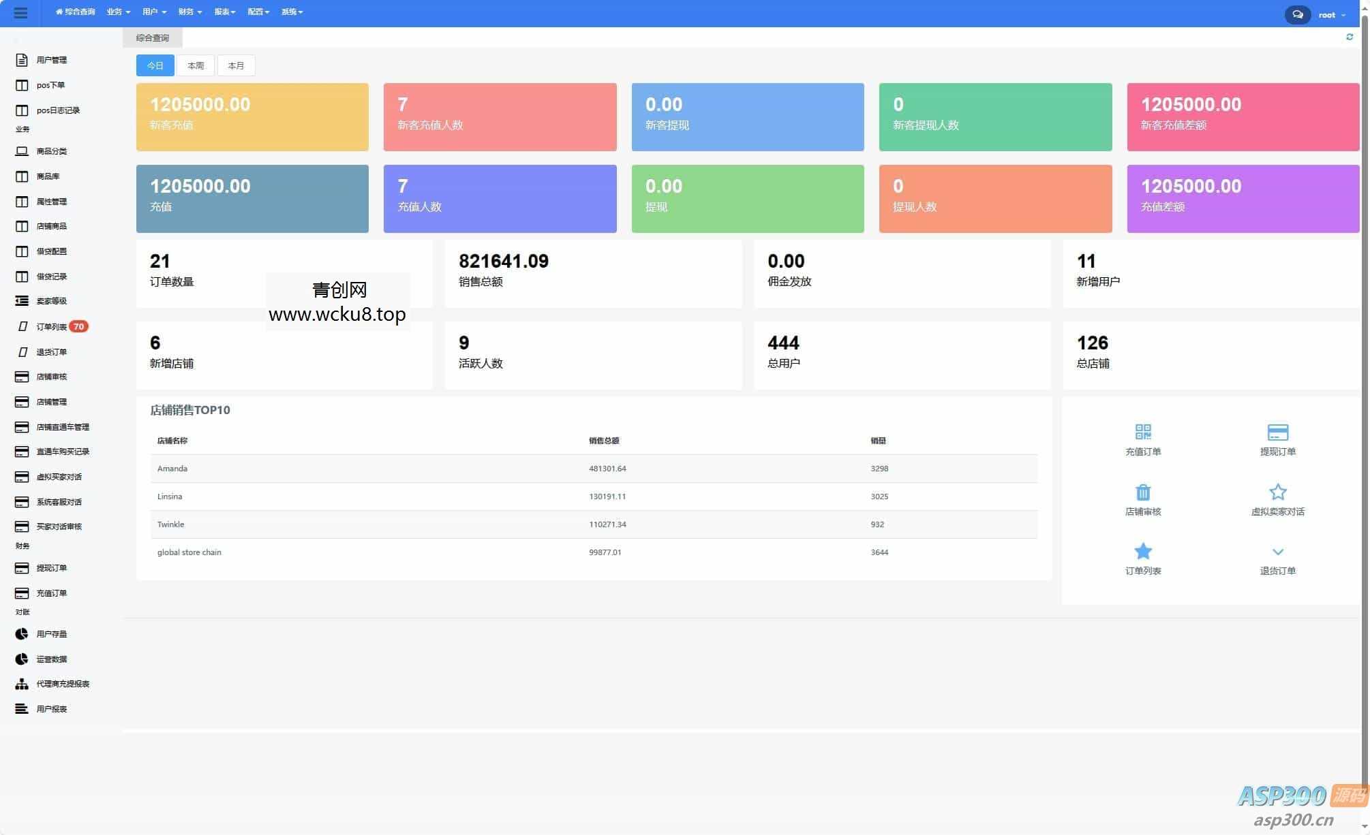Switch statistics view to 本周
The width and height of the screenshot is (1370, 835).
196,65
